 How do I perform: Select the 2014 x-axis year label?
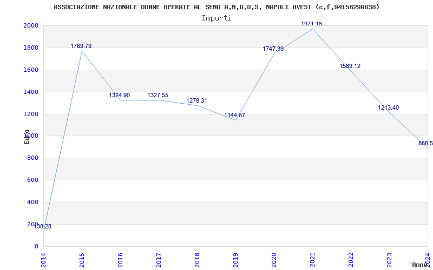click(43, 260)
